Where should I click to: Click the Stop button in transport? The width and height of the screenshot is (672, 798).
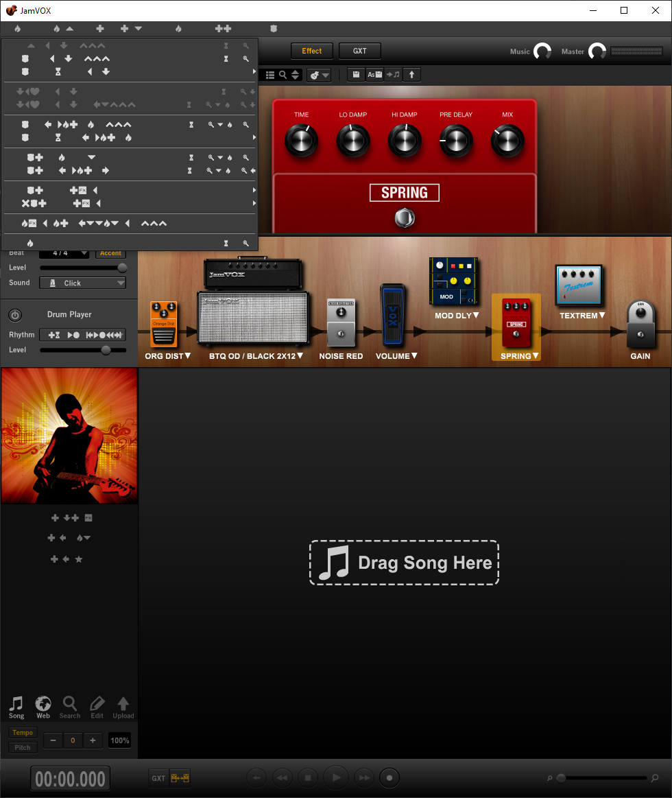point(308,777)
